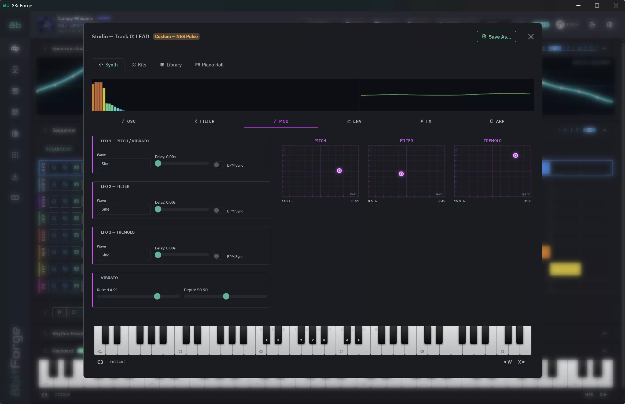Open the piano roll icon on the BASS track
The image size is (625, 404).
coord(76,201)
